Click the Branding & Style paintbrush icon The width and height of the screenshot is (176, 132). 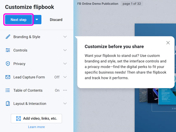(x=8, y=37)
